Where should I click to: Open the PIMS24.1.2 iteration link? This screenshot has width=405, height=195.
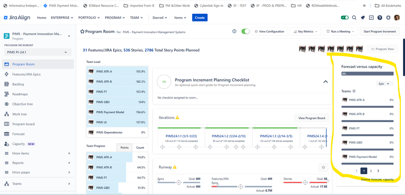tap(228, 136)
